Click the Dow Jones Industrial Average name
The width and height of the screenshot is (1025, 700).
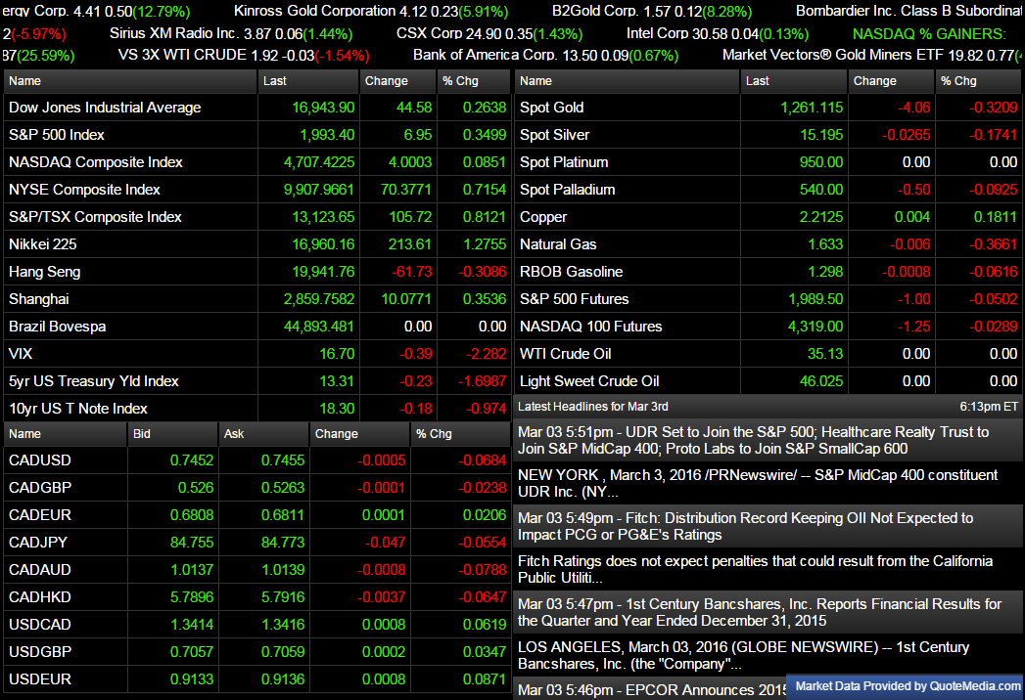tap(105, 108)
